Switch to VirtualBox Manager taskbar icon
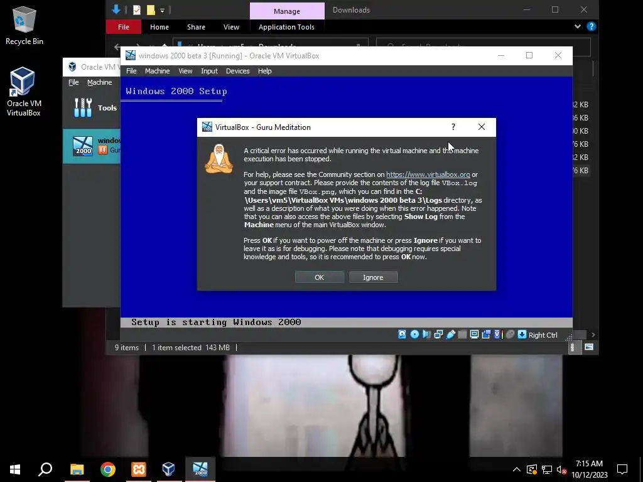 point(169,469)
